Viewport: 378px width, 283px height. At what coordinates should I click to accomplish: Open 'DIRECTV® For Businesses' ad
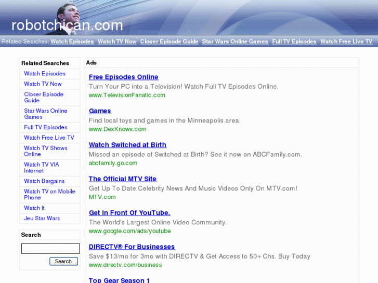[x=132, y=247]
